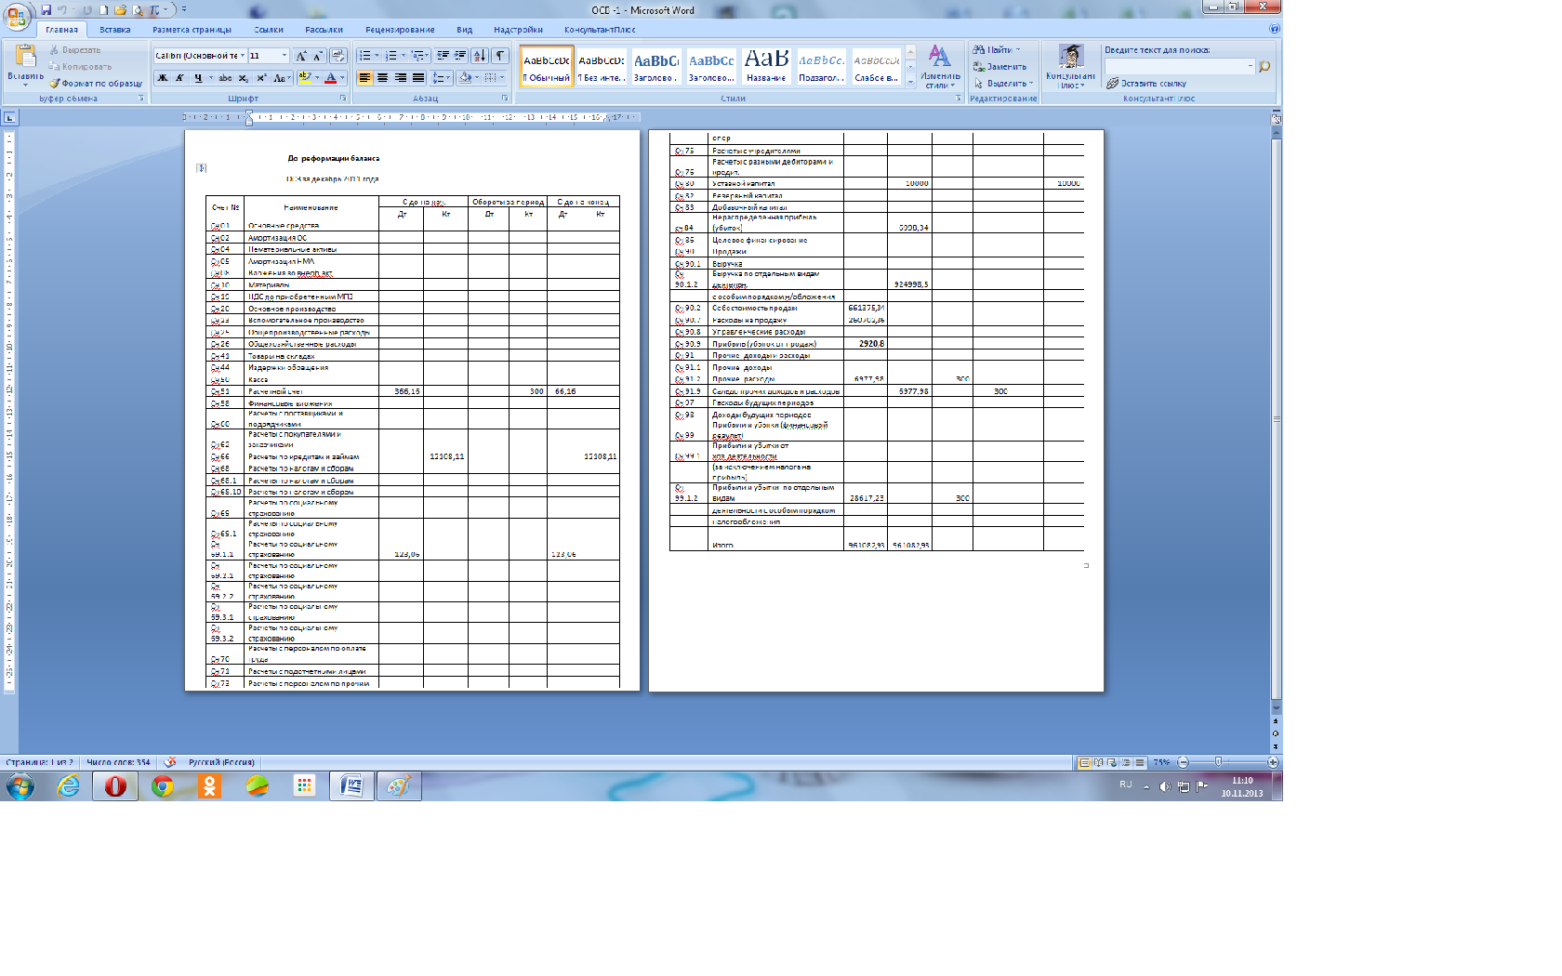Click Insert link (Вставить ссылку) in ConsultantPlus
The height and width of the screenshot is (976, 1562).
1146,84
